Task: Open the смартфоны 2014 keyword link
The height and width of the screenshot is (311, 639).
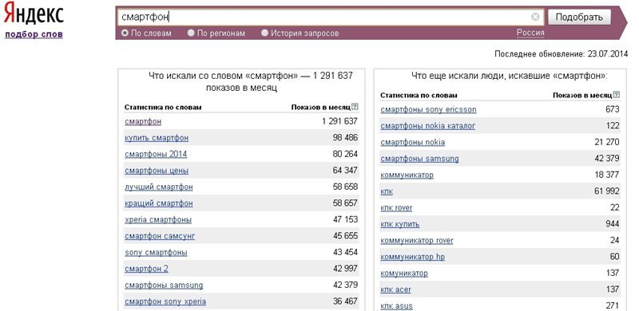Action: [x=156, y=154]
